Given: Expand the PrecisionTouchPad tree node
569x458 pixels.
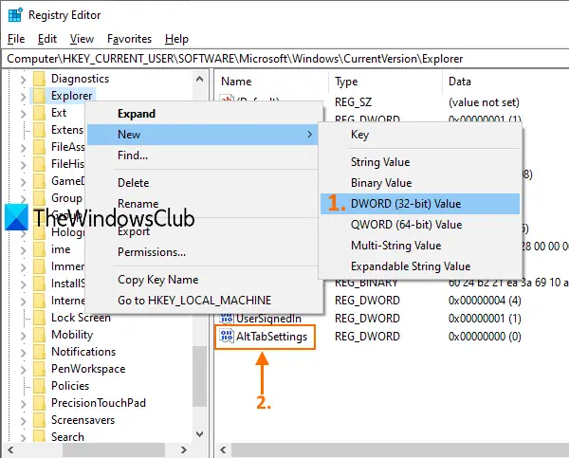Looking at the screenshot, I should tap(24, 404).
